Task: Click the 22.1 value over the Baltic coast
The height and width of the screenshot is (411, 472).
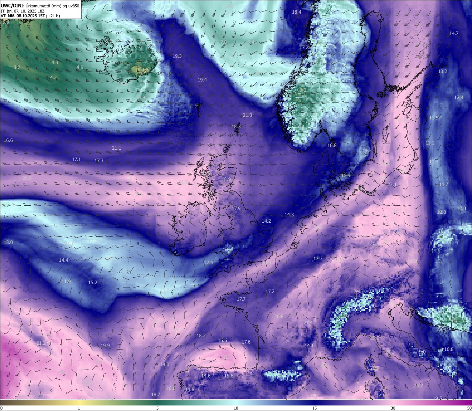Action: [x=392, y=184]
